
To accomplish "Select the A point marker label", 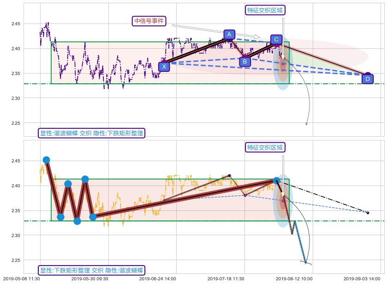I will (x=229, y=35).
